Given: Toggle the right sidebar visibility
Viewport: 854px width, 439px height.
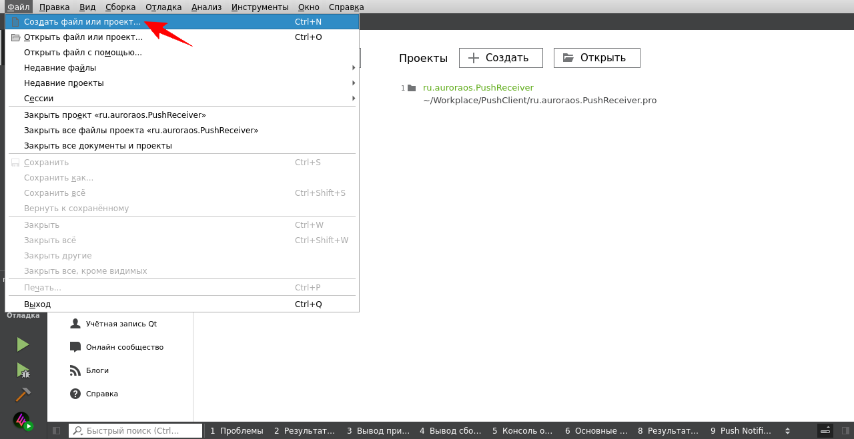Looking at the screenshot, I should click(845, 431).
